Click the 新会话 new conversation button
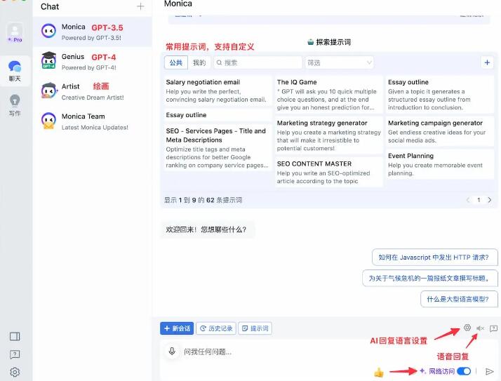 tap(177, 328)
